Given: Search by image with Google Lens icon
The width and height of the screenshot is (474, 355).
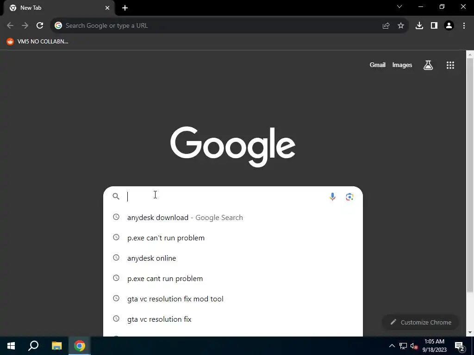Looking at the screenshot, I should coord(349,196).
